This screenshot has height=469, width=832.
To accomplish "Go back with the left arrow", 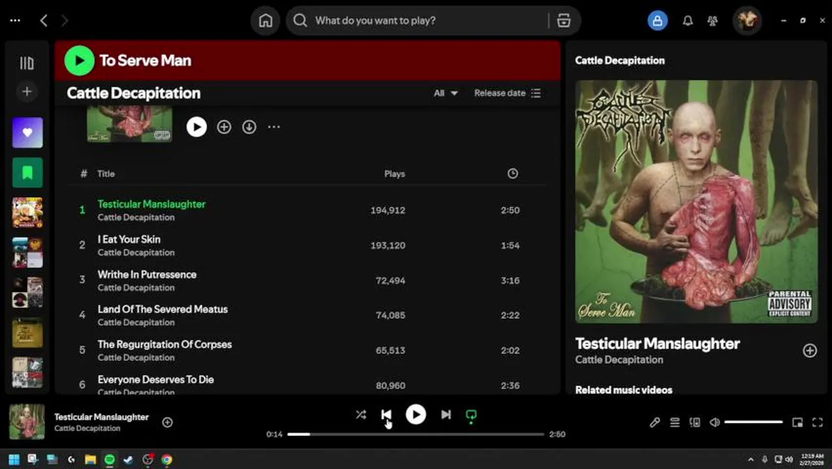I will coord(44,21).
